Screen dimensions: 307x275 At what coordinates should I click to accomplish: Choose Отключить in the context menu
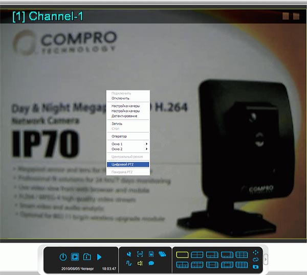[128, 98]
